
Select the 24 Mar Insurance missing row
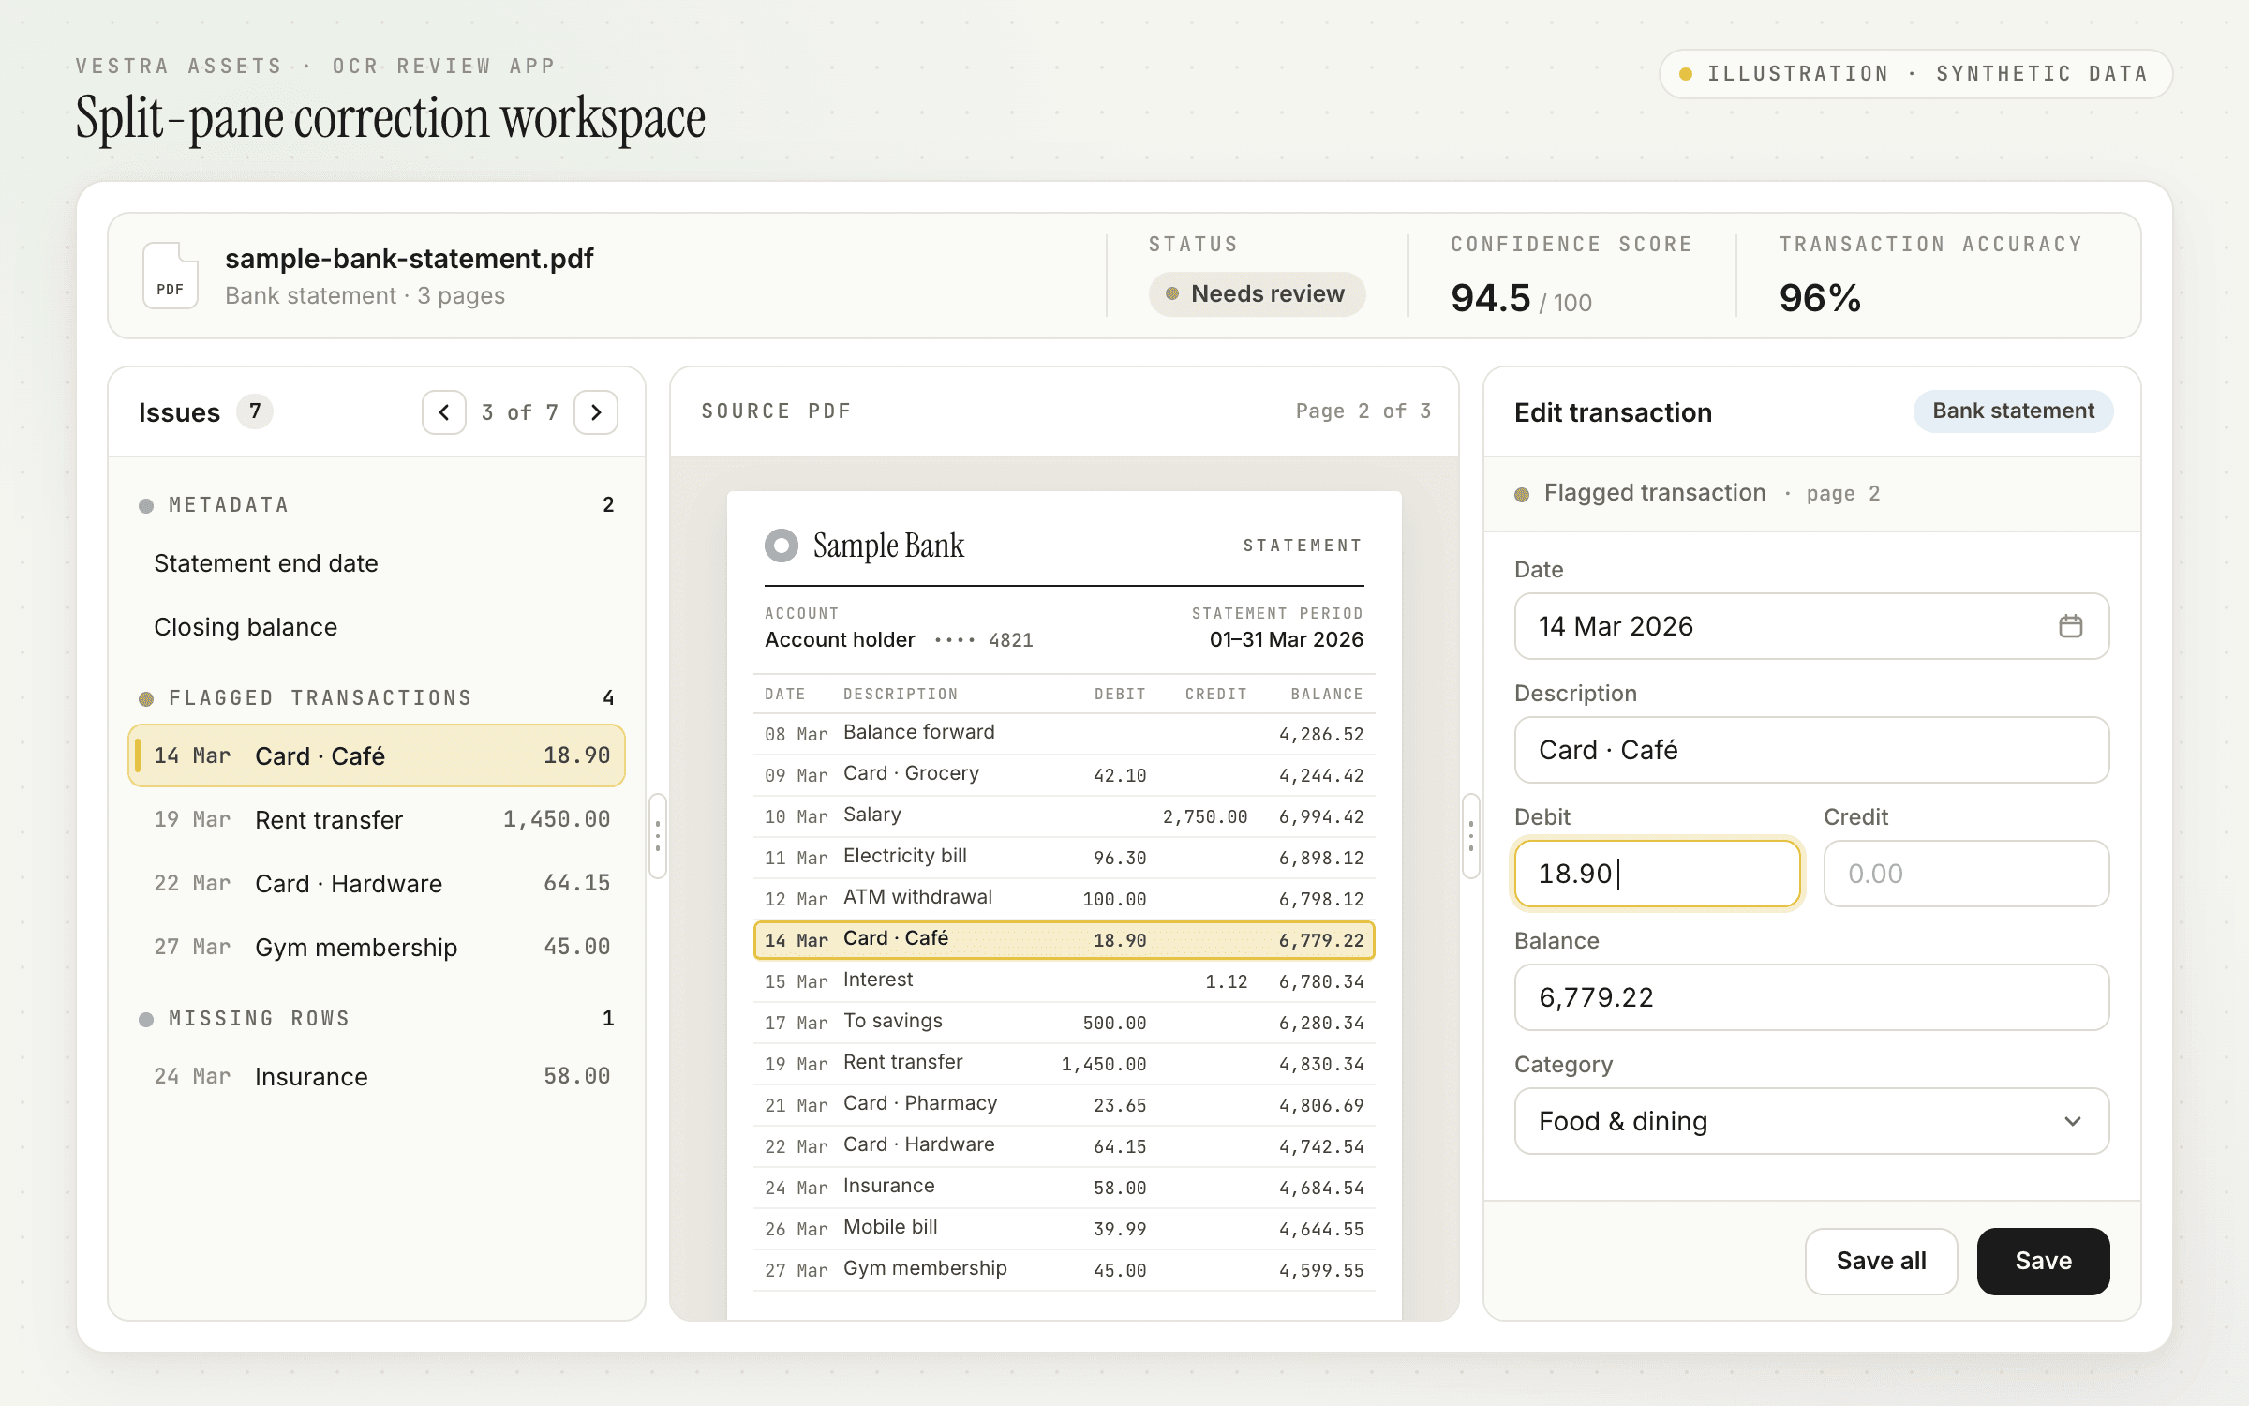point(376,1077)
